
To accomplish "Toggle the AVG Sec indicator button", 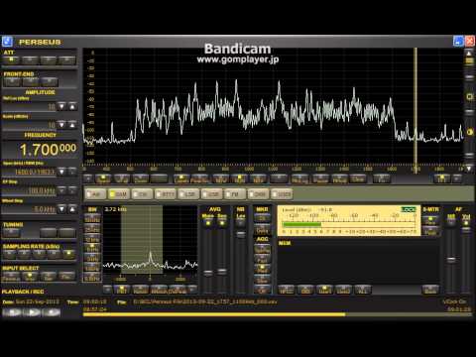I will coord(222,223).
